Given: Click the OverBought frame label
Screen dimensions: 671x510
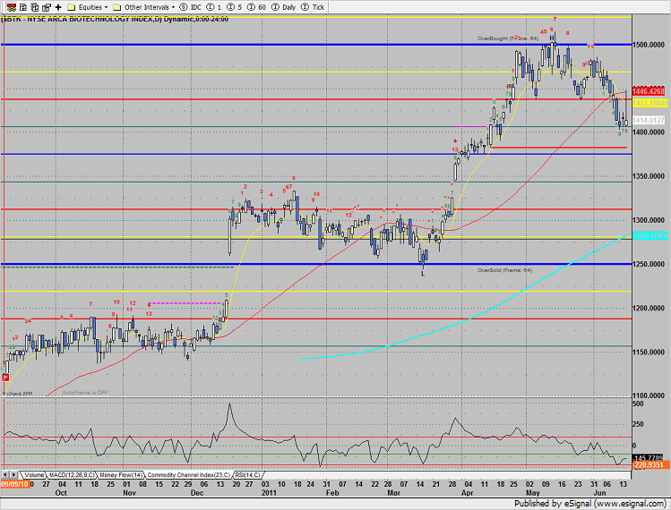Looking at the screenshot, I should coord(508,38).
